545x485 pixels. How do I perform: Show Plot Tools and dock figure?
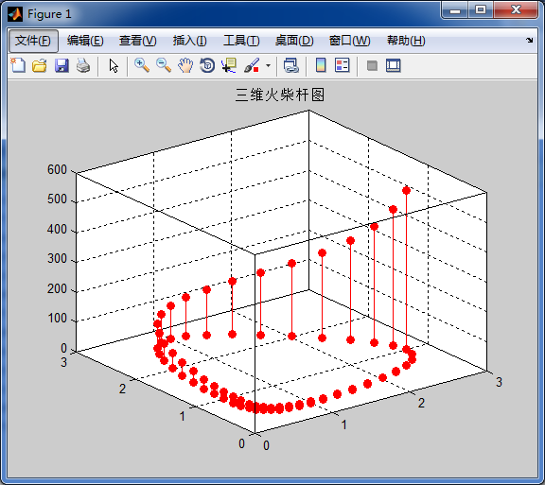pos(394,65)
